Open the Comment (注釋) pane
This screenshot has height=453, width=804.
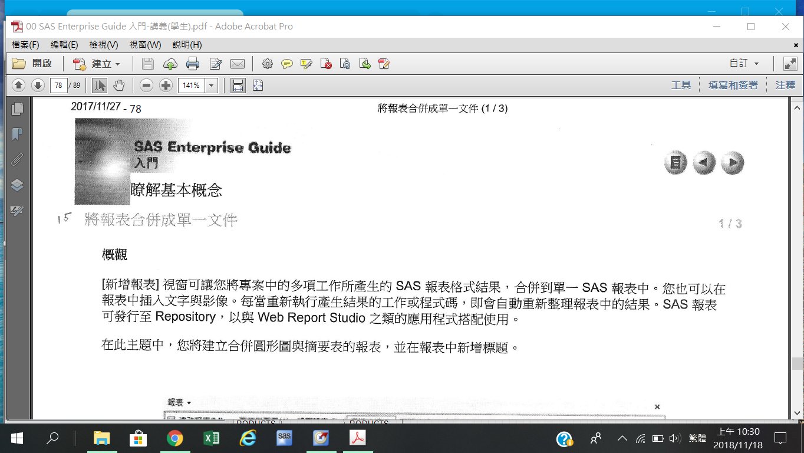[785, 86]
